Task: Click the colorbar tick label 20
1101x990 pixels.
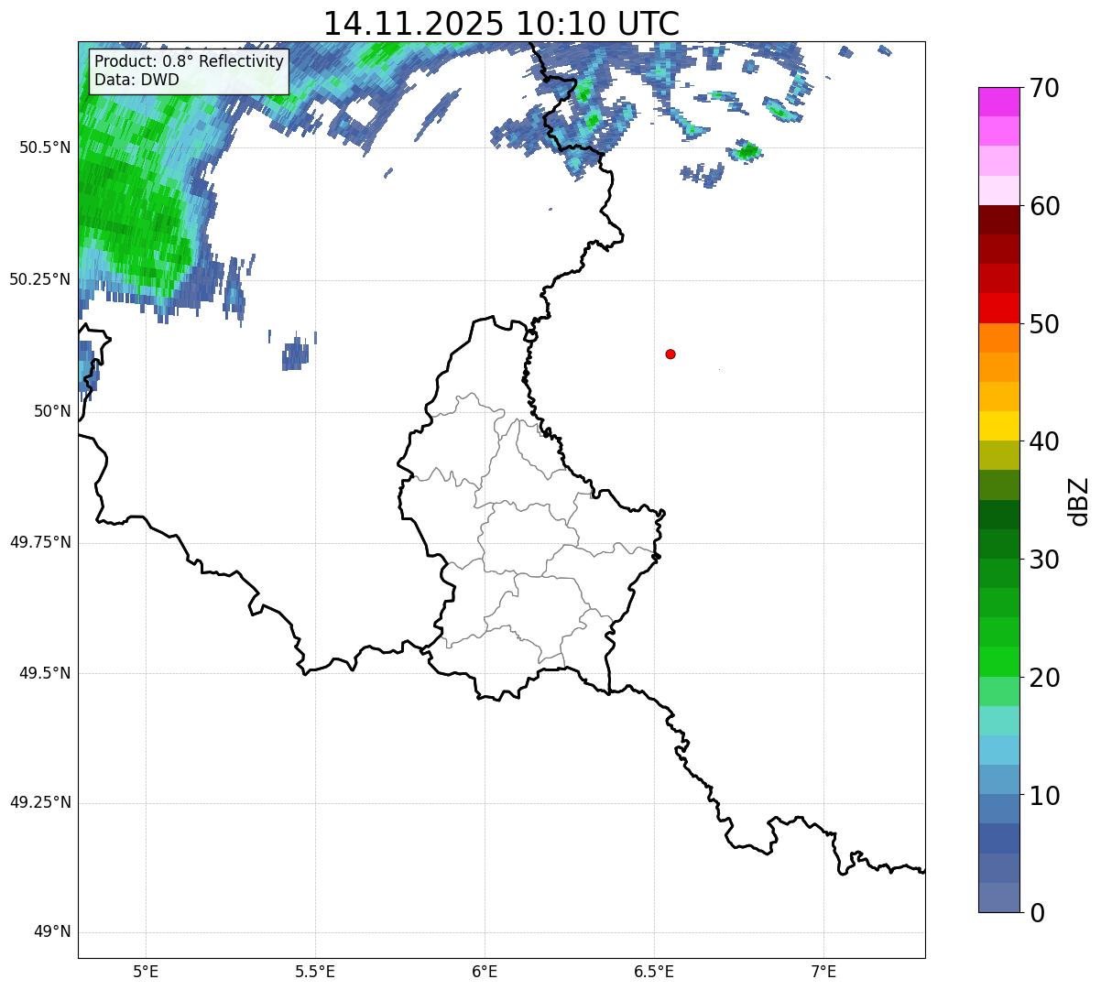Action: (1043, 678)
